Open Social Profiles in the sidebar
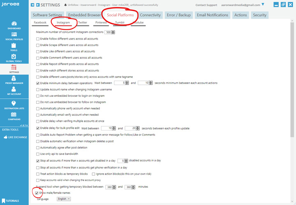296x205 pixels. tap(14, 36)
